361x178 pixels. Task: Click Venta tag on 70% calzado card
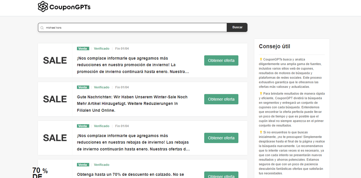point(83,165)
